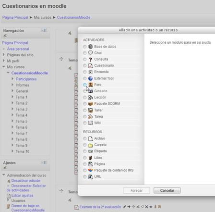Viewport: 215px width, 212px height.
Task: Open Tema 9 in navigation tree
Action: pyautogui.click(x=22, y=145)
